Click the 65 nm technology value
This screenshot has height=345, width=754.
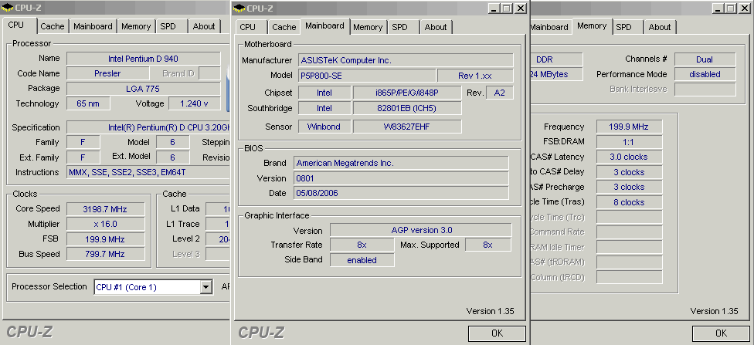(x=87, y=103)
